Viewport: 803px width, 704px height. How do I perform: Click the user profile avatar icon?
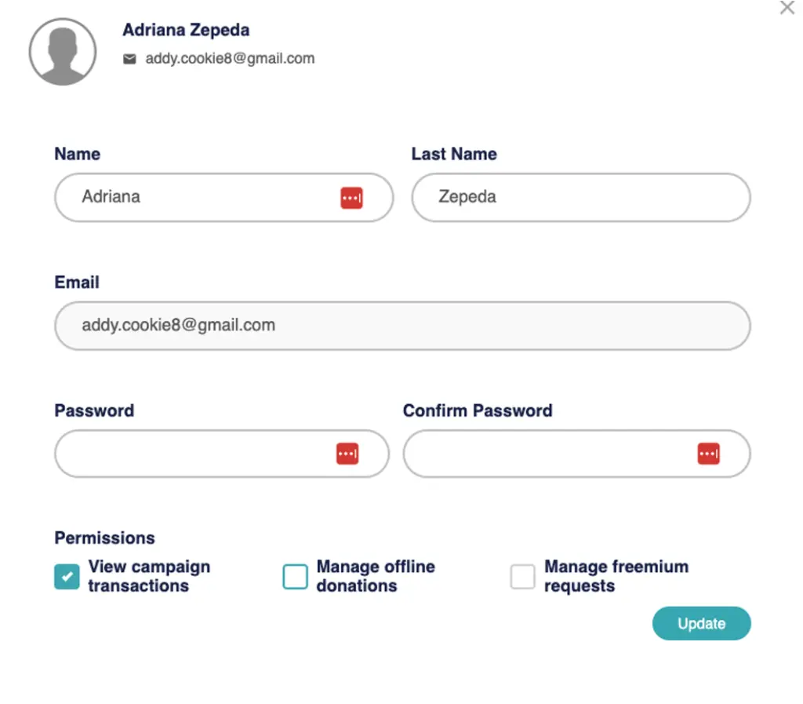[63, 52]
